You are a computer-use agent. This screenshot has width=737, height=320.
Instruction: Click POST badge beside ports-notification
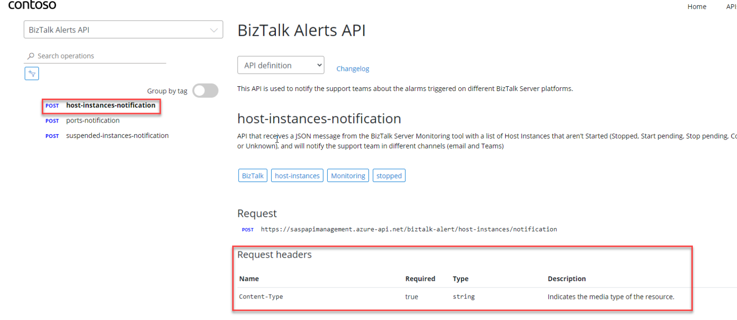(52, 121)
